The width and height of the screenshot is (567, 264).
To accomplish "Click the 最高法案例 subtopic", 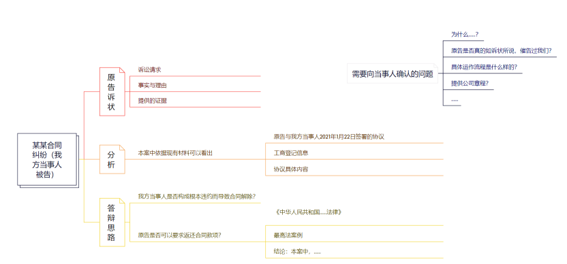I will 288,235.
